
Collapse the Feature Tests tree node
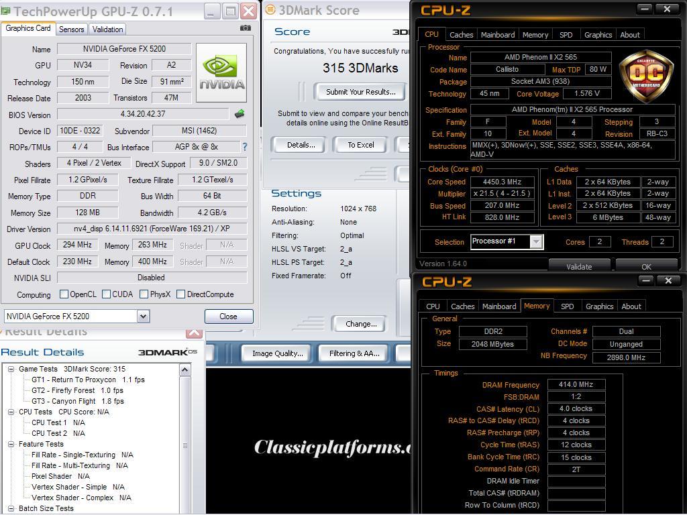[x=11, y=444]
